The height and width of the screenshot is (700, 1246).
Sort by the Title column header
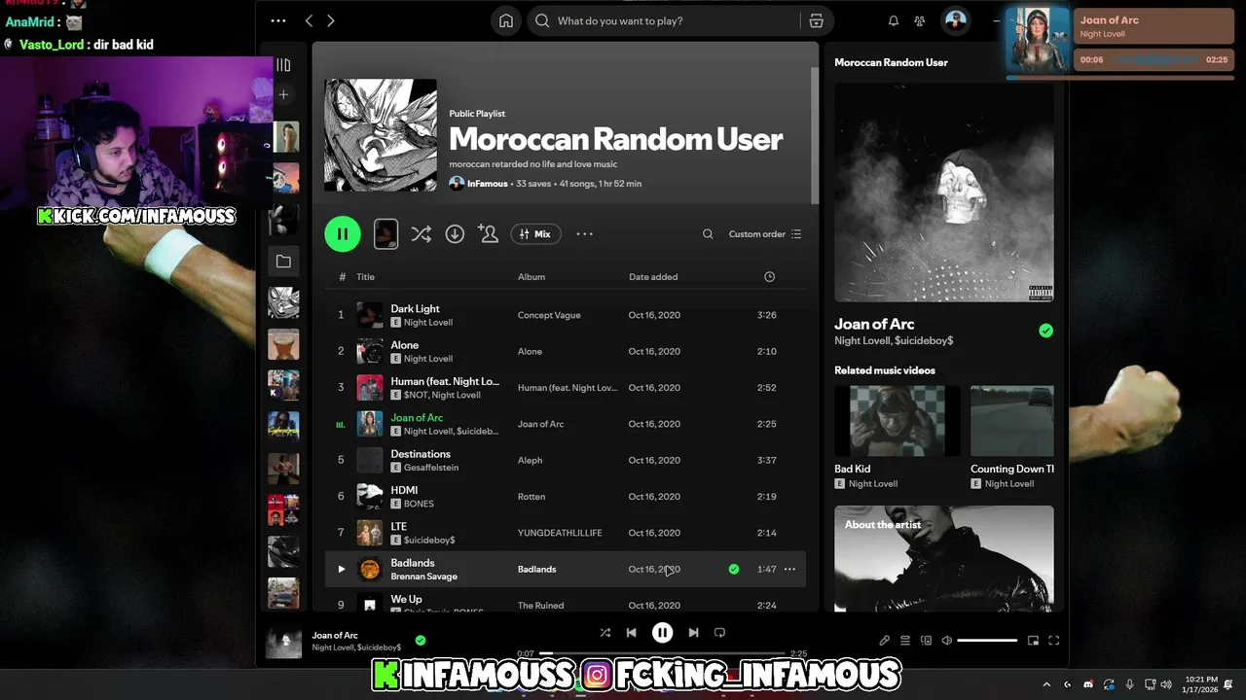click(365, 277)
